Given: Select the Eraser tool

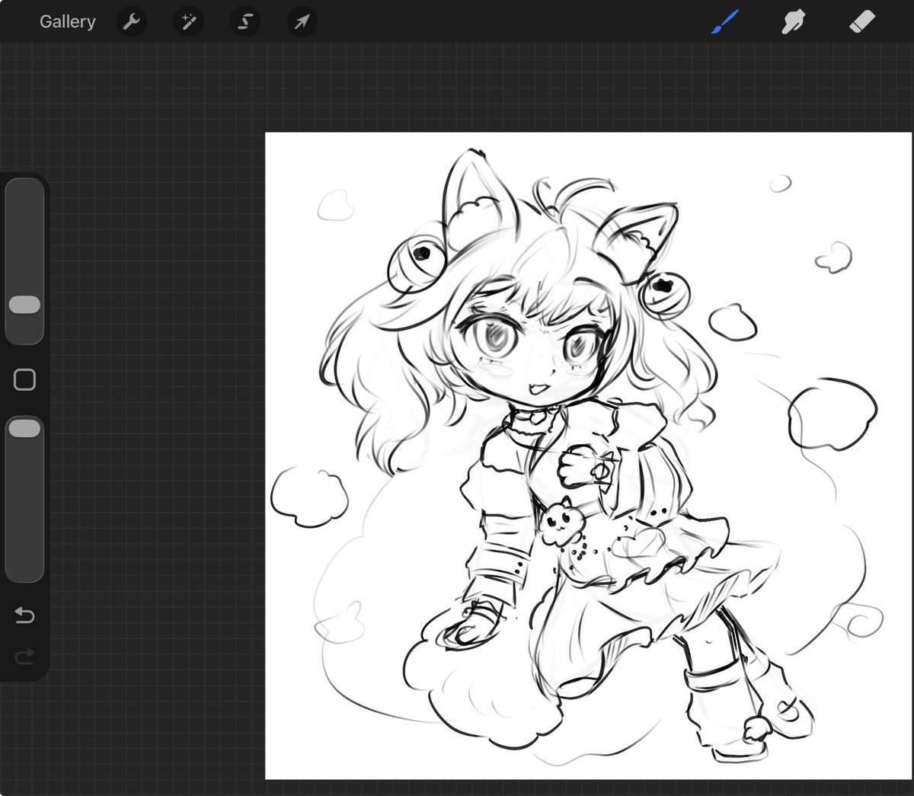Looking at the screenshot, I should 863,22.
